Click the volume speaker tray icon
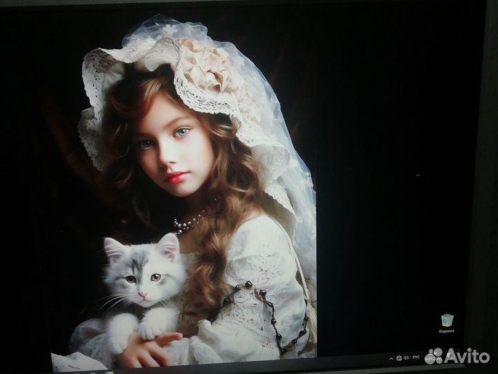 click(407, 358)
